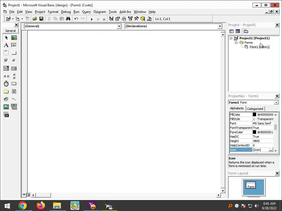The height and width of the screenshot is (211, 282).
Task: Select the PictureBox control in the toolbox
Action: click(14, 38)
